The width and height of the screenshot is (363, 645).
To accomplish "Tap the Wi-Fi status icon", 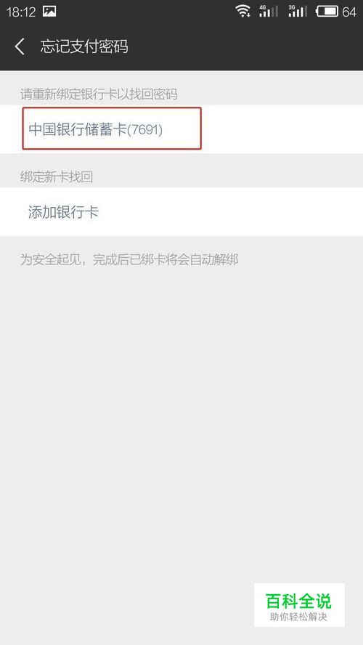I will click(243, 11).
